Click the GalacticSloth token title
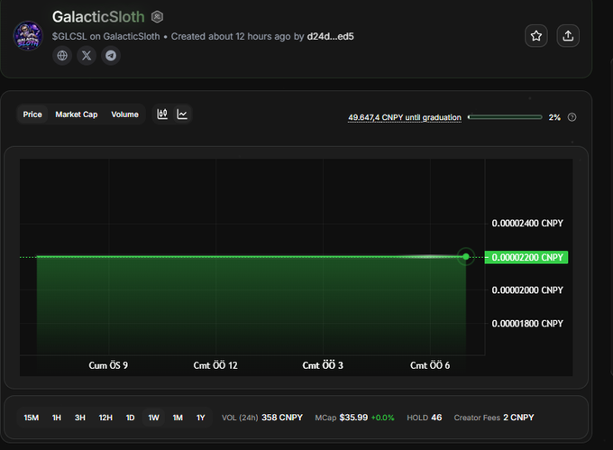613x450 pixels. (x=98, y=17)
